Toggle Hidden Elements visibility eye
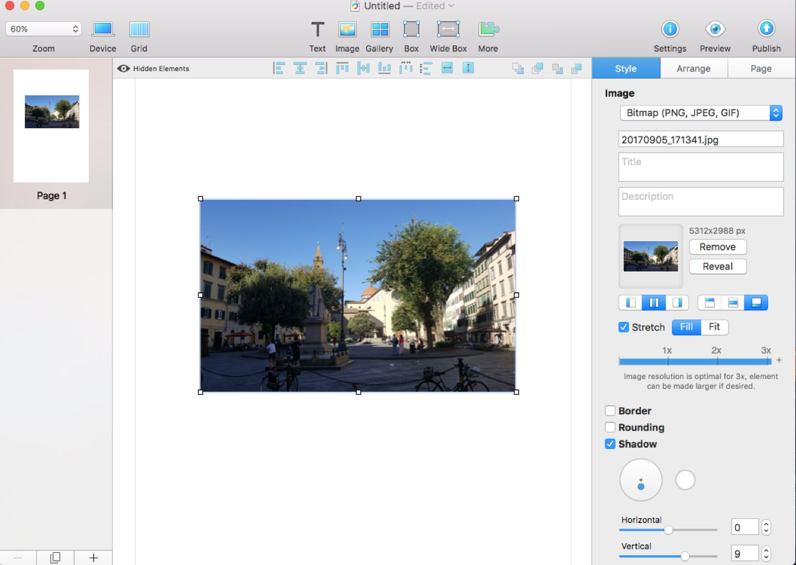The height and width of the screenshot is (565, 796). point(123,69)
